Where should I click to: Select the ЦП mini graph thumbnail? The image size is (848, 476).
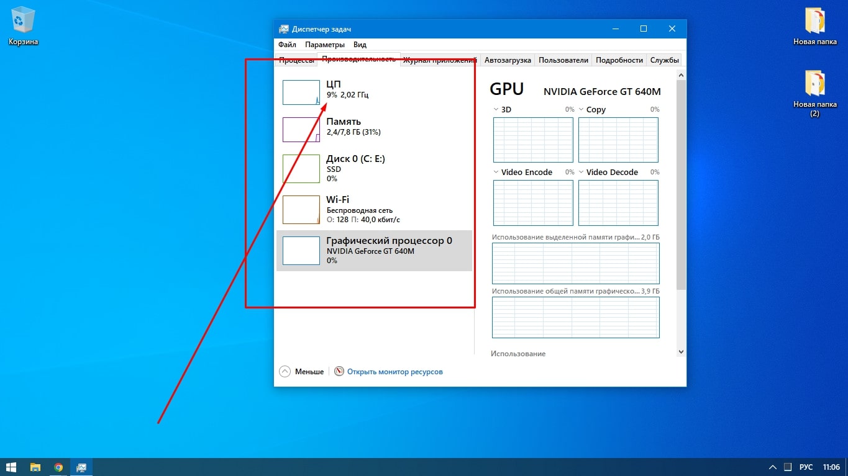point(301,92)
